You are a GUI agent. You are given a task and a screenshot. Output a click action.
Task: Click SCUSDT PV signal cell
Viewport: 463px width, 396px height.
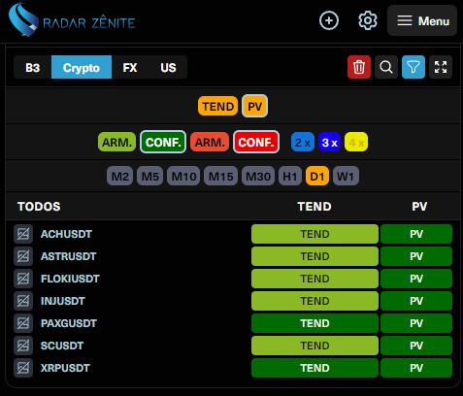click(x=416, y=346)
